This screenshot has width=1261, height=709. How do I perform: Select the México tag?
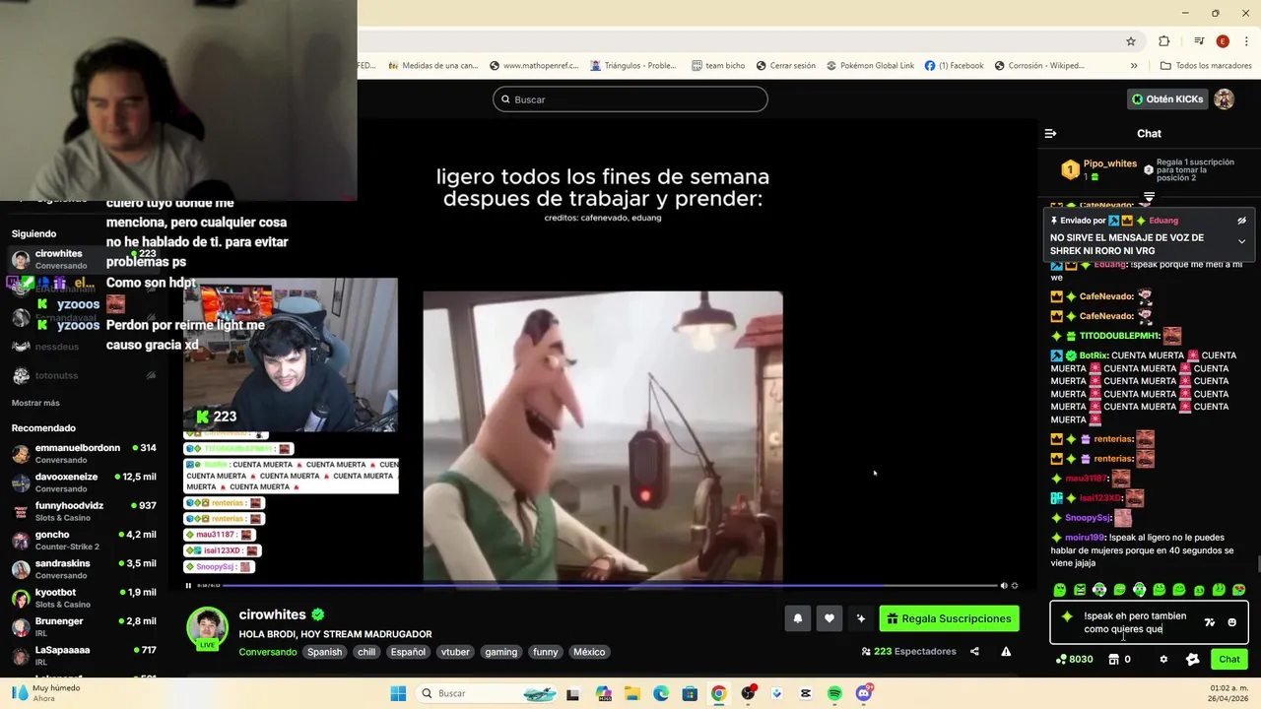(x=589, y=652)
